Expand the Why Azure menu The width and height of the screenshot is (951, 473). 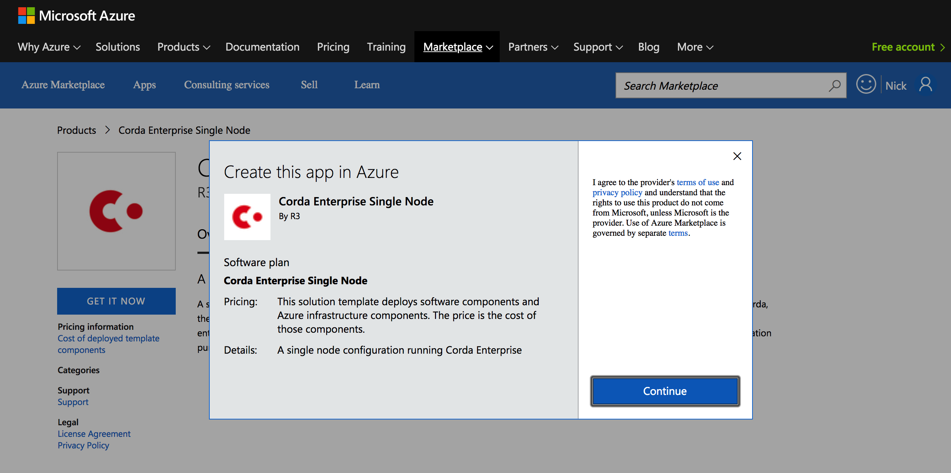pyautogui.click(x=49, y=47)
